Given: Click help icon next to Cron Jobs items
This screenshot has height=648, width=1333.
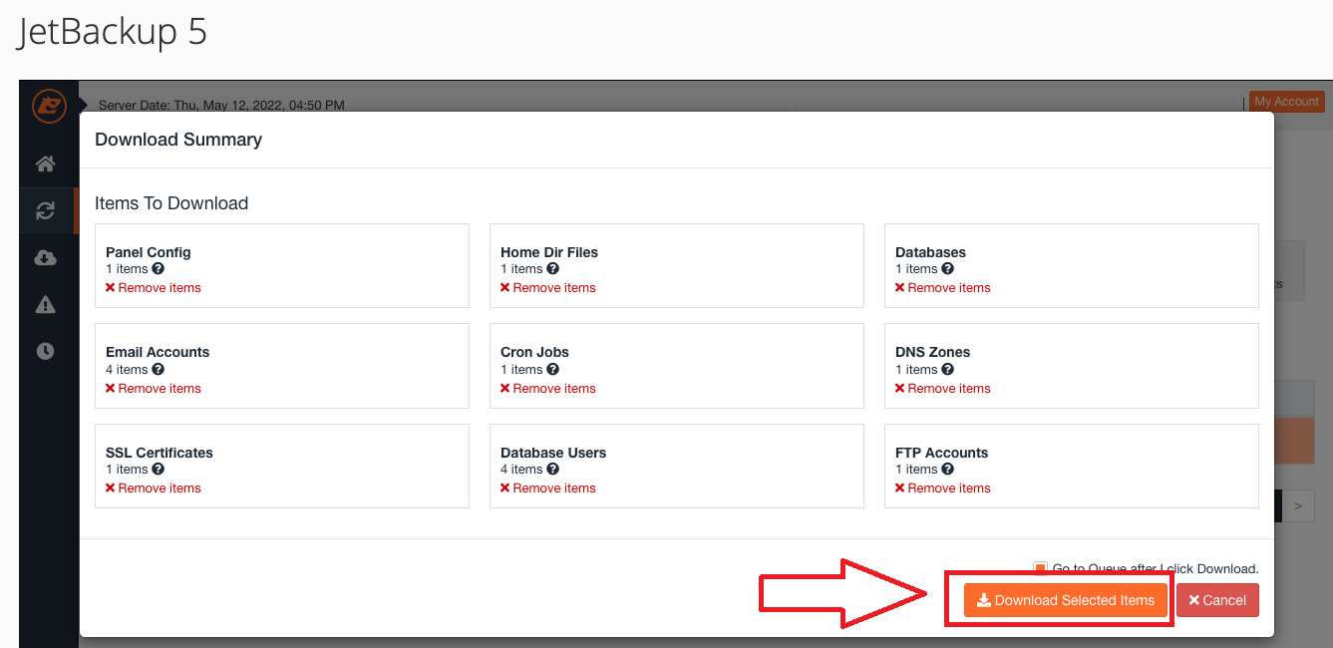Looking at the screenshot, I should point(552,370).
